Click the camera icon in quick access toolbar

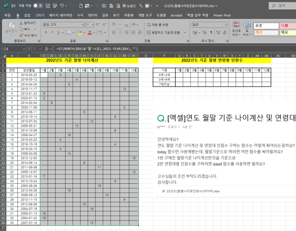pyautogui.click(x=104, y=6)
